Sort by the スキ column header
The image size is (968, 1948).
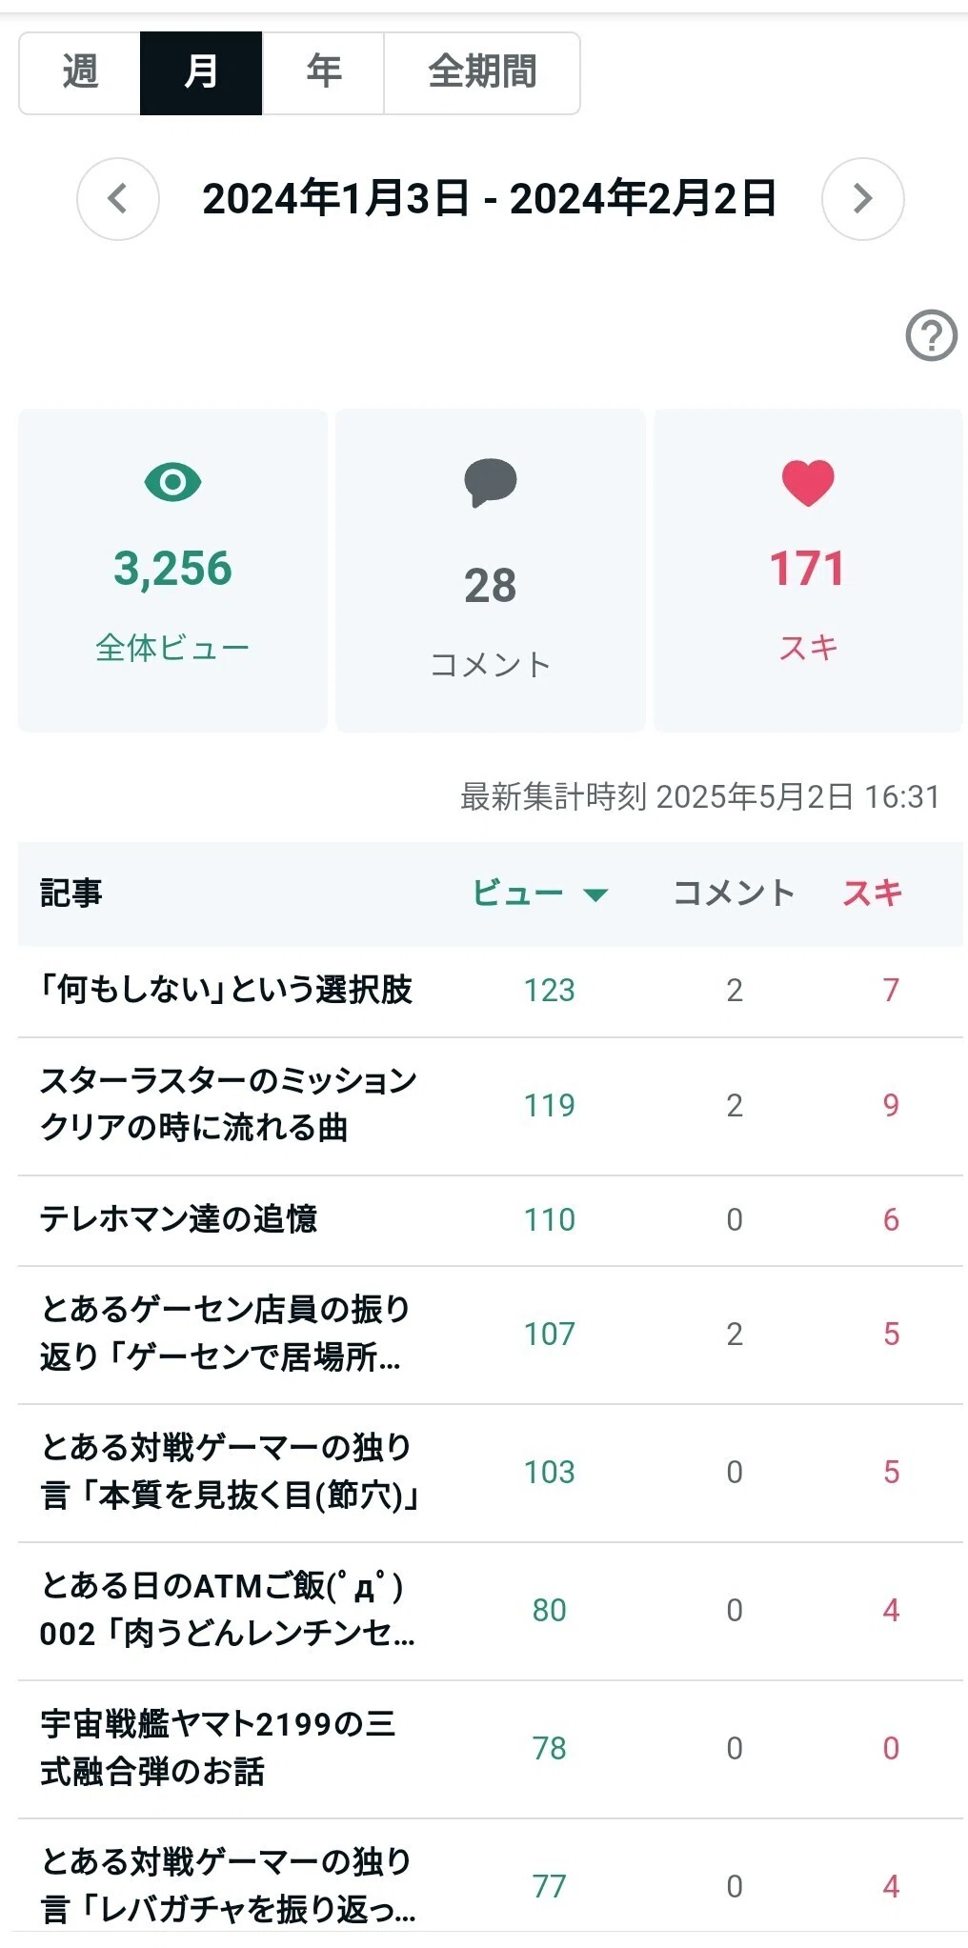[x=872, y=894]
